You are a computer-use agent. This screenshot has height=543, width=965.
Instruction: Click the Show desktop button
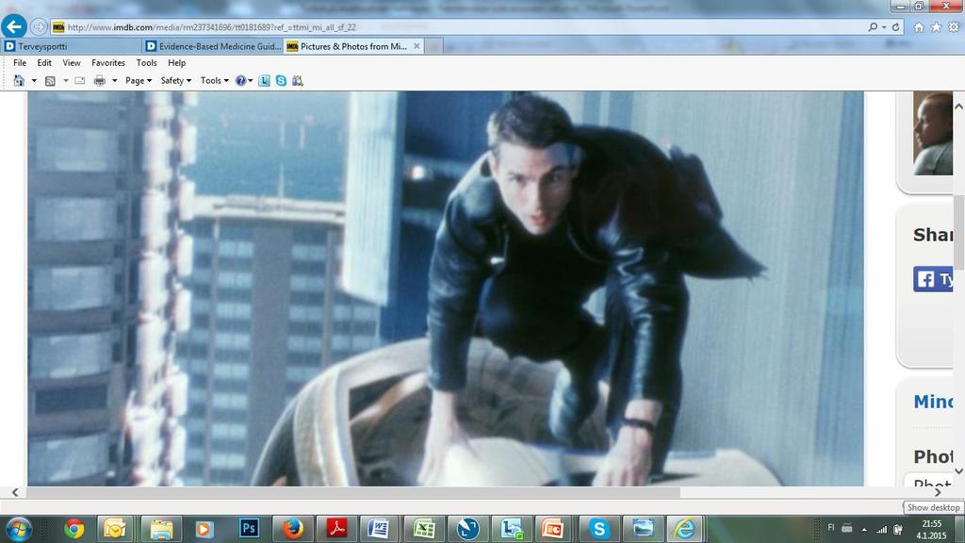tap(961, 529)
